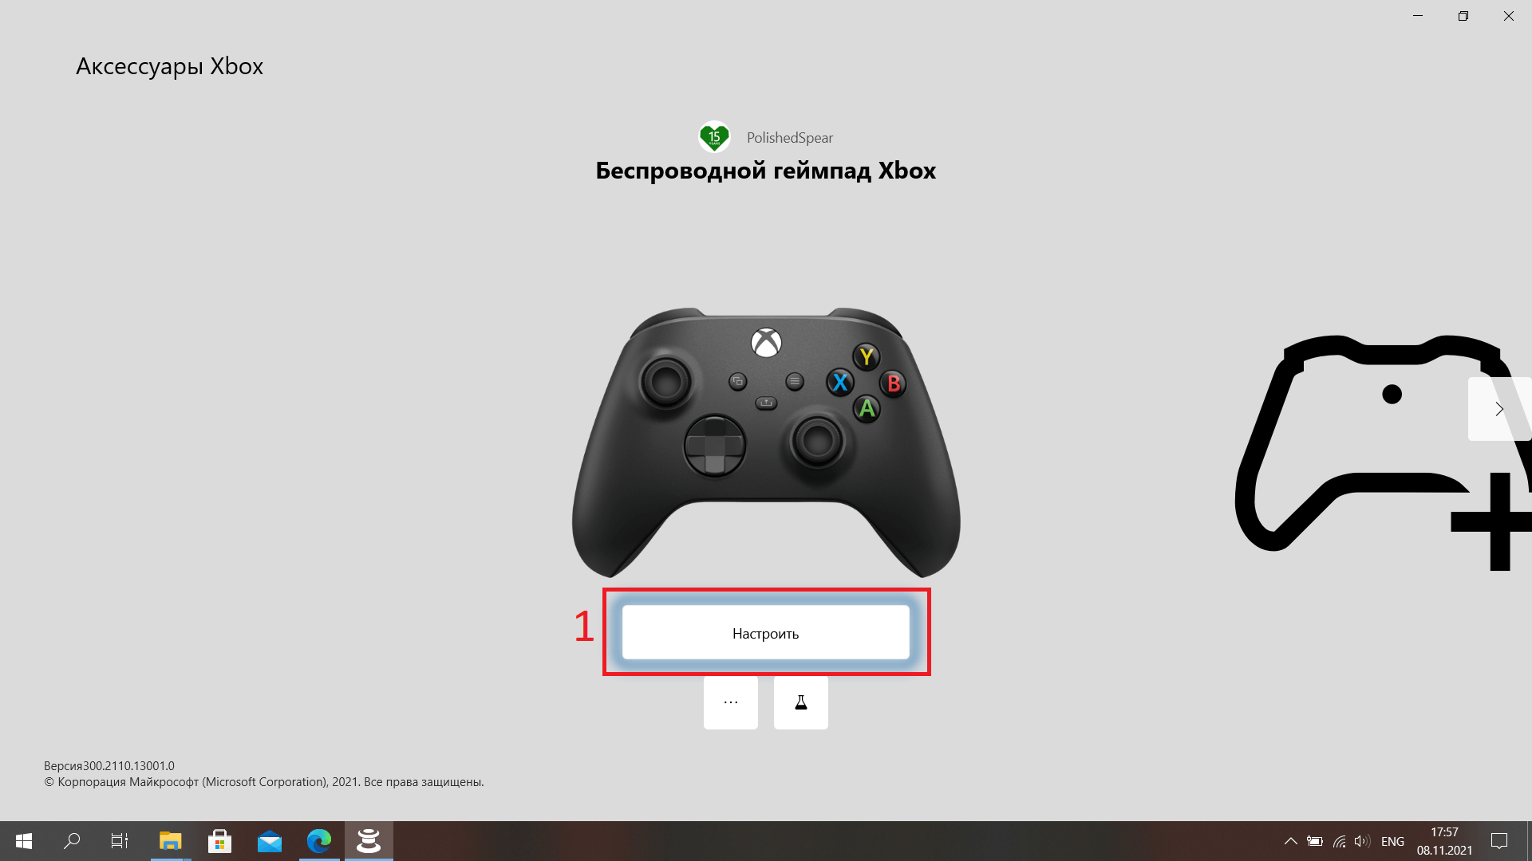Open Edge browser from taskbar
Image resolution: width=1532 pixels, height=861 pixels.
[319, 840]
